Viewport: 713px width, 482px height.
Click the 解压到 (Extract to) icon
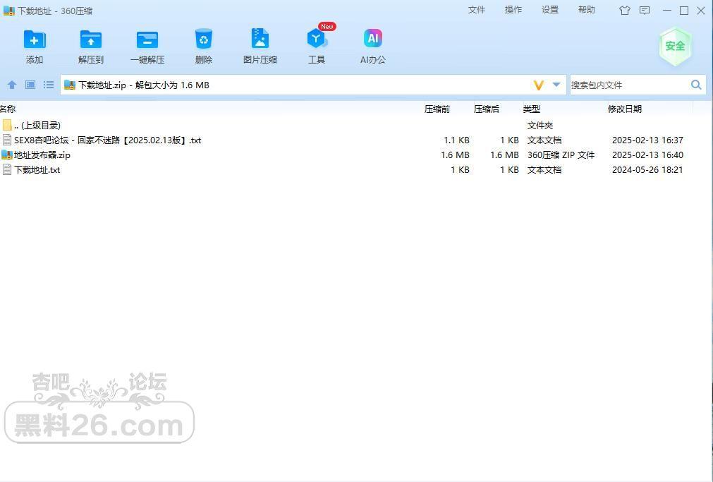(90, 40)
